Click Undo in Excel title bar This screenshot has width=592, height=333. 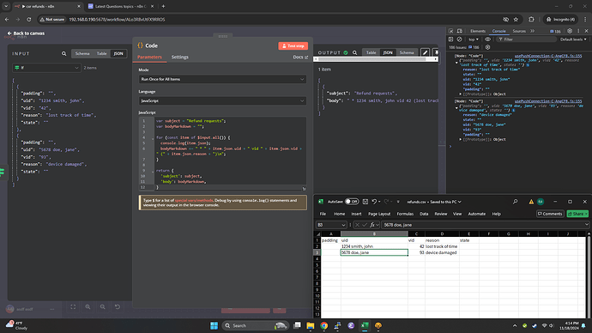pyautogui.click(x=374, y=202)
